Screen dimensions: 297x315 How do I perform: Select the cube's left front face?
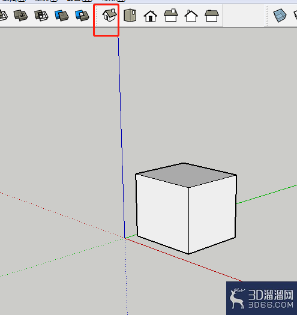163,214
